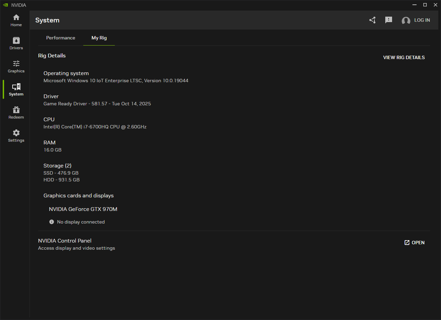Minimize the NVIDIA window
Screen dimensions: 441x320
click(x=414, y=5)
